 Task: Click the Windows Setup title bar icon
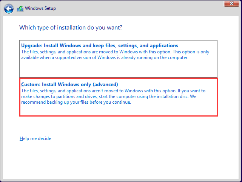point(20,9)
